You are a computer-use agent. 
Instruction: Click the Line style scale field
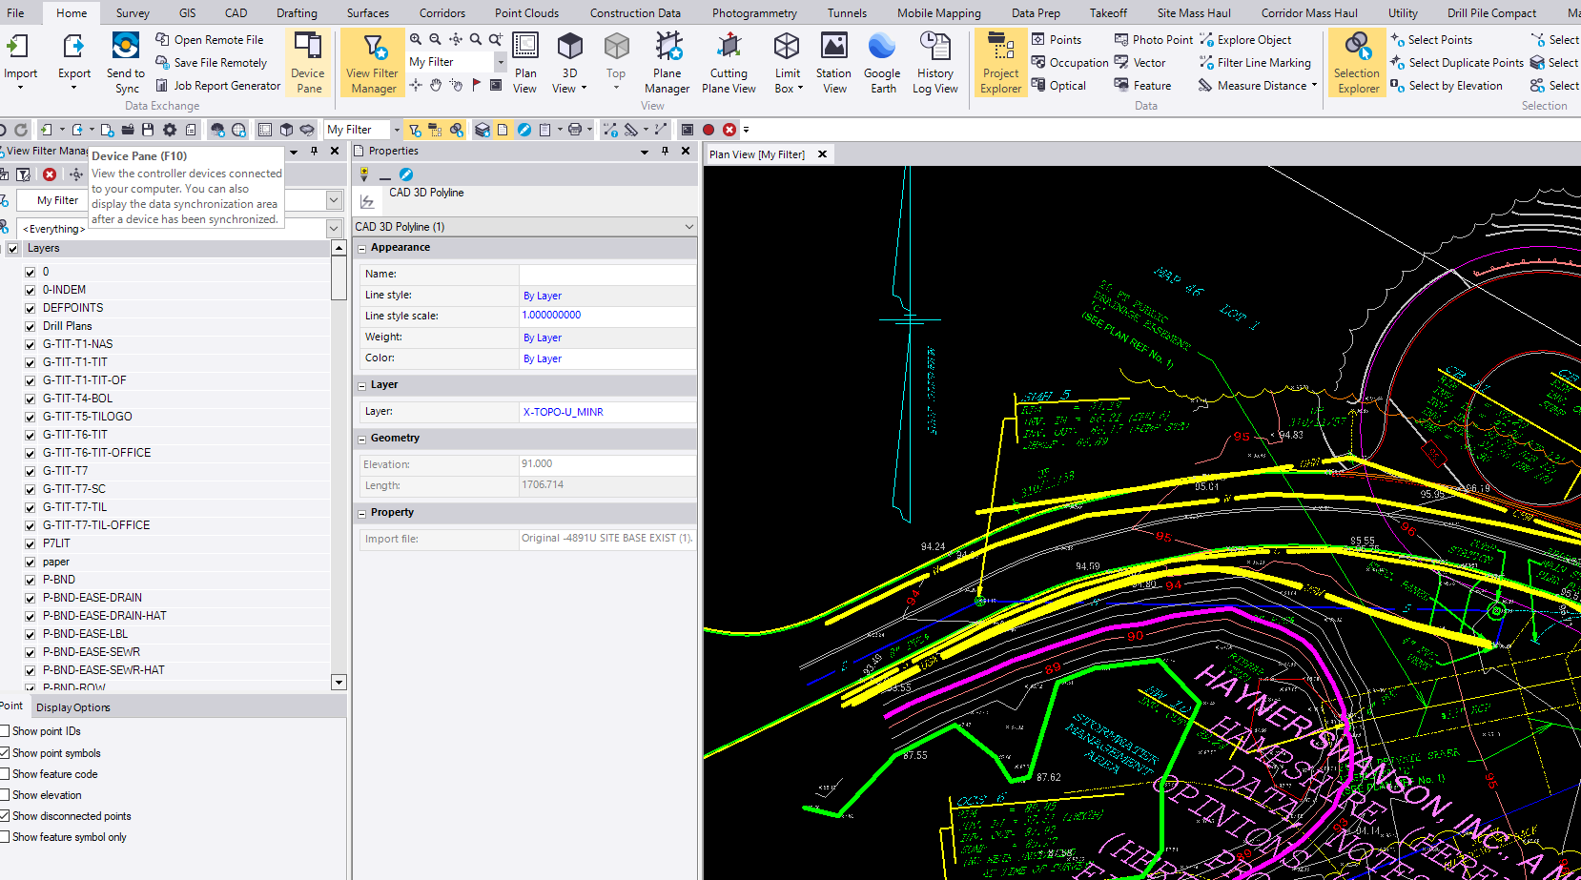click(x=606, y=316)
